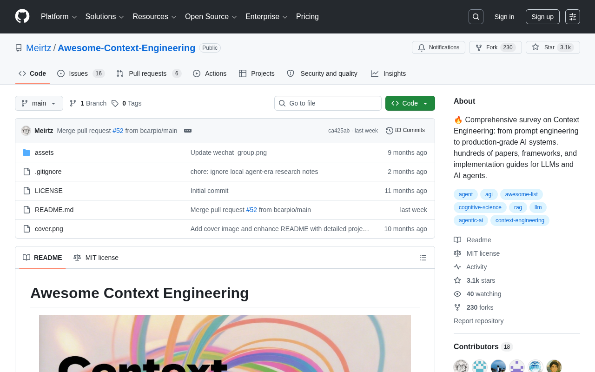Viewport: 595px width, 372px height.
Task: Open the .gitignore file
Action: 48,172
